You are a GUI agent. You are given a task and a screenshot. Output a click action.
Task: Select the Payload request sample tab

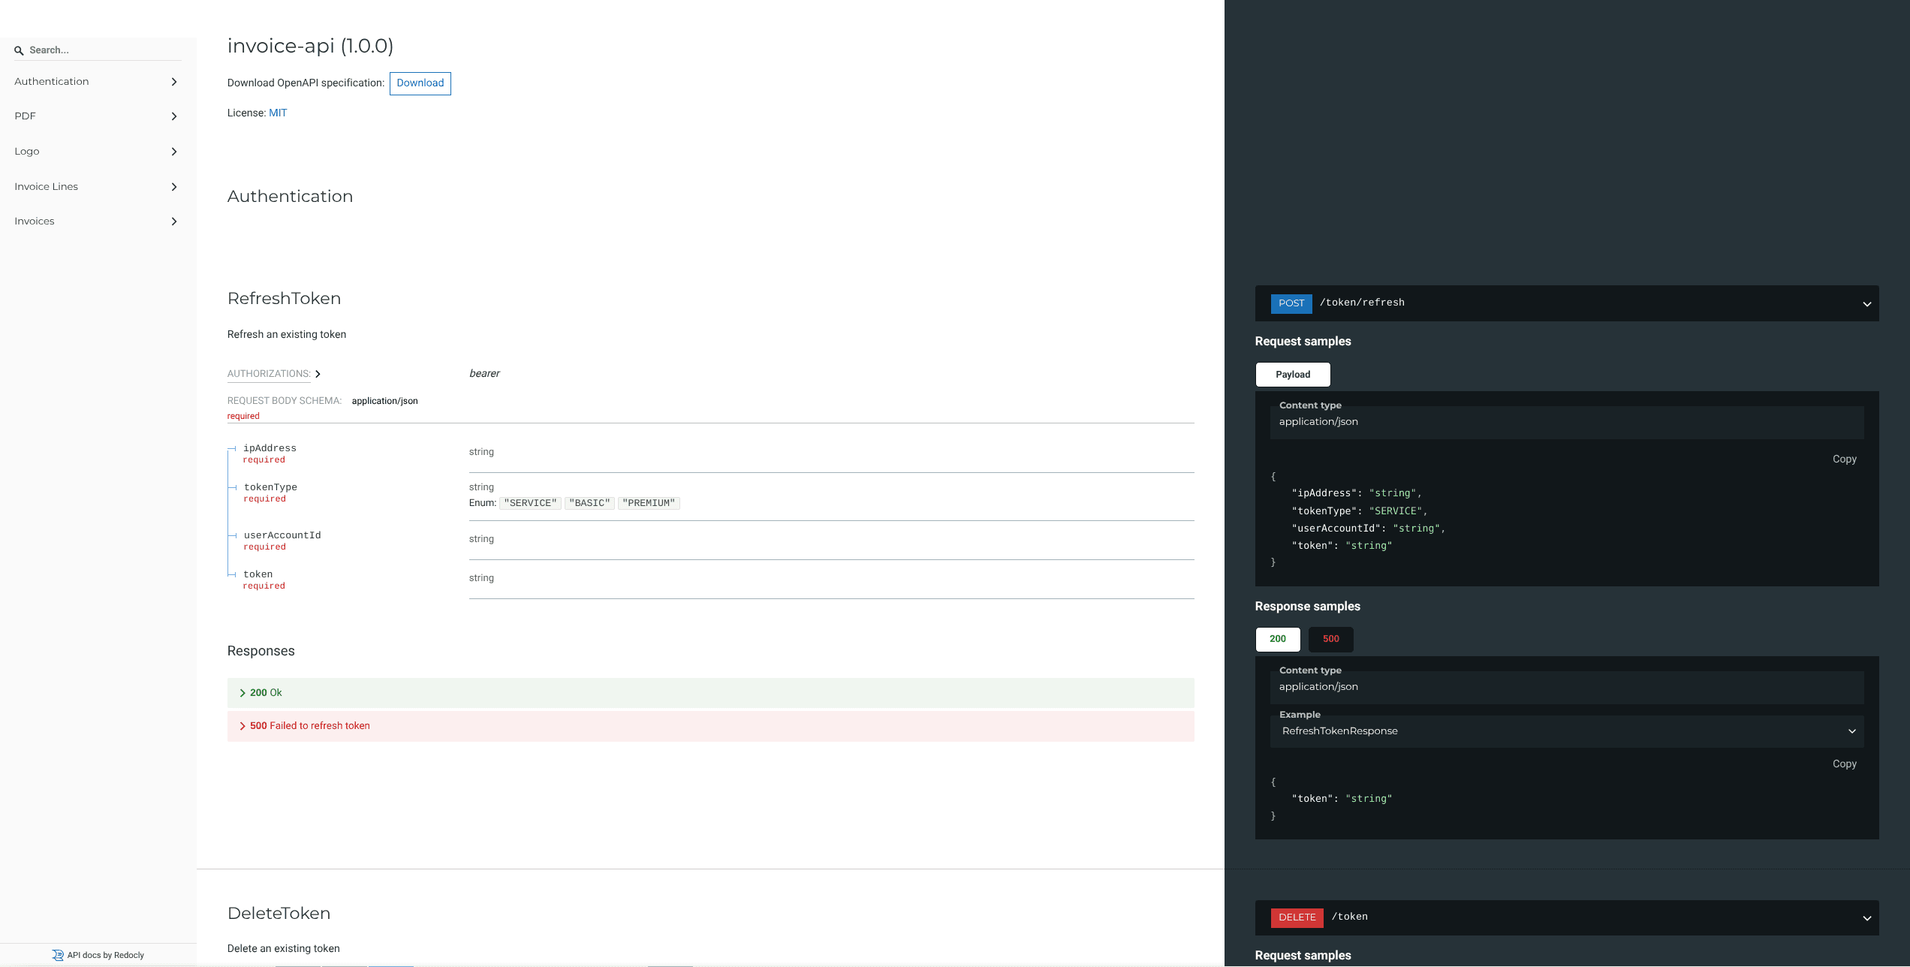tap(1293, 375)
